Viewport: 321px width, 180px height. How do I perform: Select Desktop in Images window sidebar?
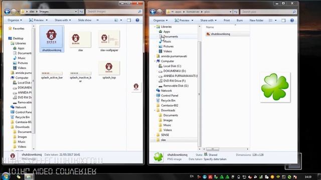pos(16,38)
